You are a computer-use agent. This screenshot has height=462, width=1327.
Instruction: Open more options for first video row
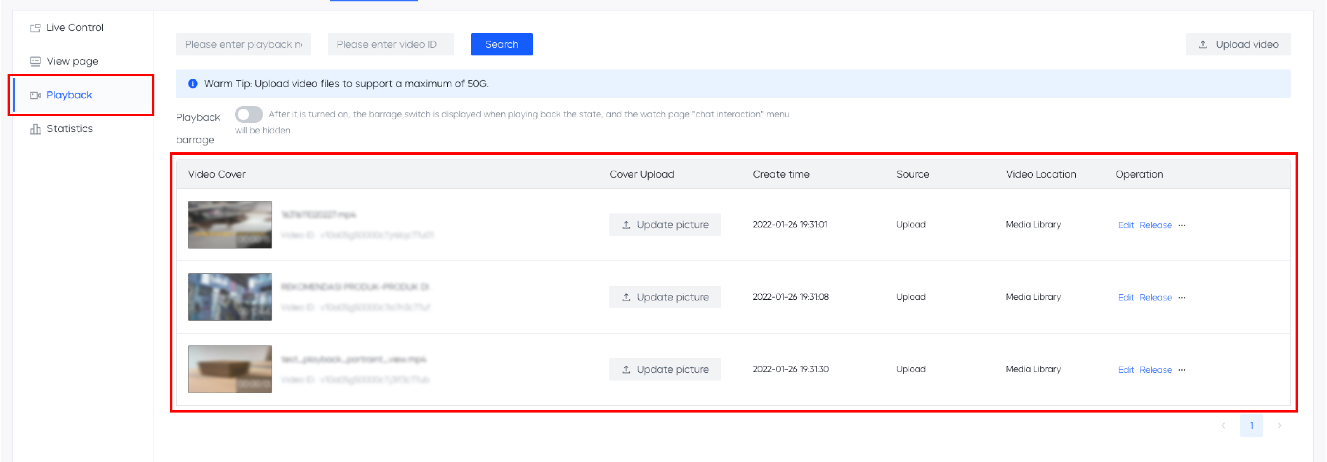click(x=1182, y=225)
